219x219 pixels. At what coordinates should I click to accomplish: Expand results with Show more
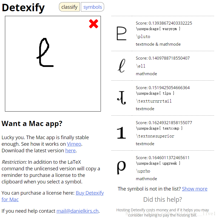tap(195, 189)
